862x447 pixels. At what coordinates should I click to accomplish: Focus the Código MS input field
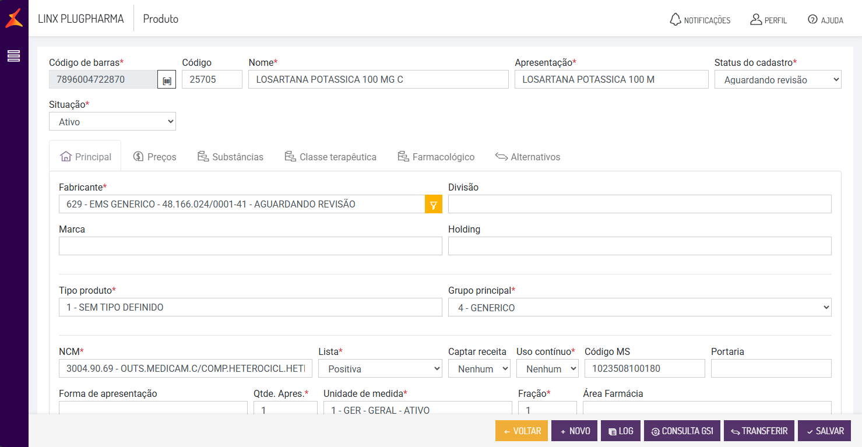(x=645, y=369)
